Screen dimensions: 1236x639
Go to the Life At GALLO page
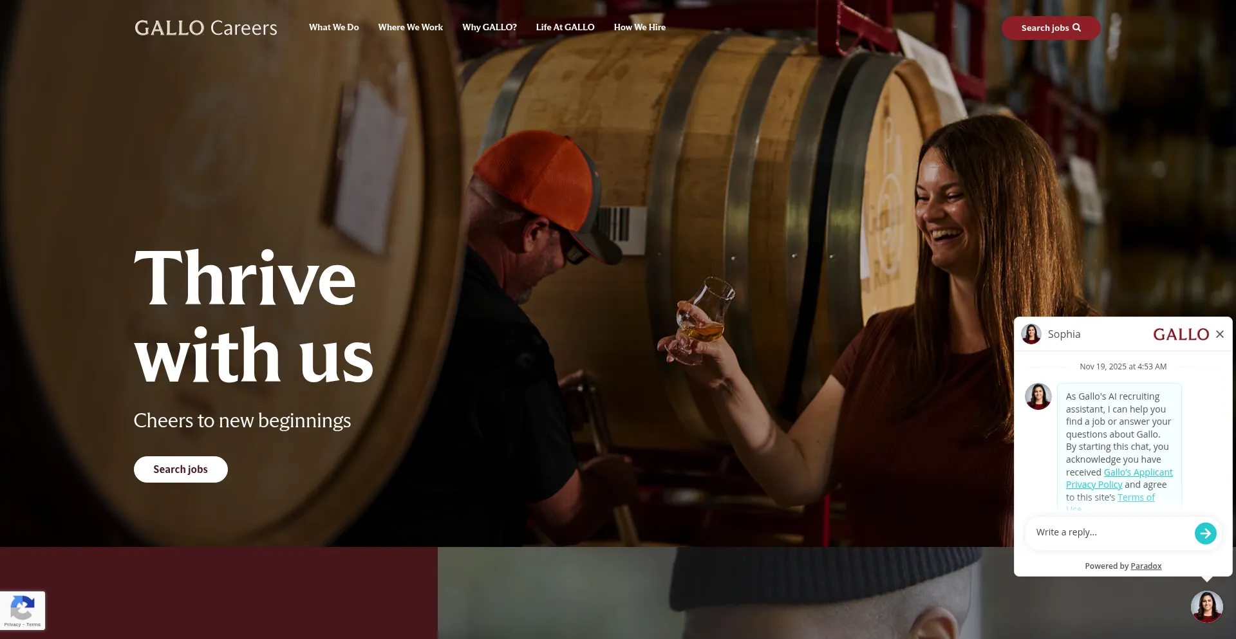click(x=565, y=27)
